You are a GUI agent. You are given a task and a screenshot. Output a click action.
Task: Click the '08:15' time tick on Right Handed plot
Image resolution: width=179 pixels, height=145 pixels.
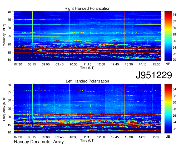tap(32, 64)
